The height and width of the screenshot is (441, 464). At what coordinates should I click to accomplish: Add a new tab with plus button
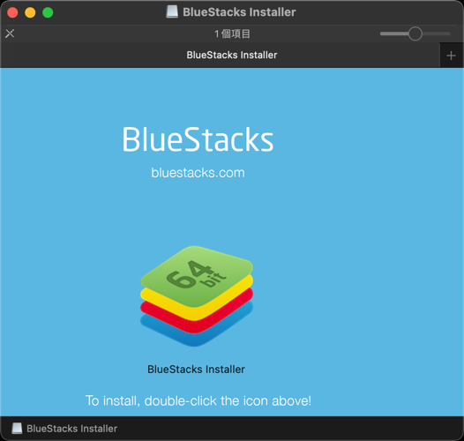point(451,56)
